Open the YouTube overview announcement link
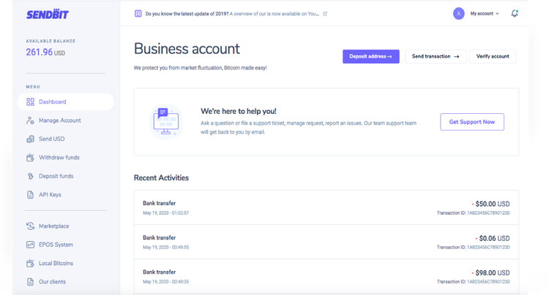Screen dimensions: 549x295 pos(274,14)
